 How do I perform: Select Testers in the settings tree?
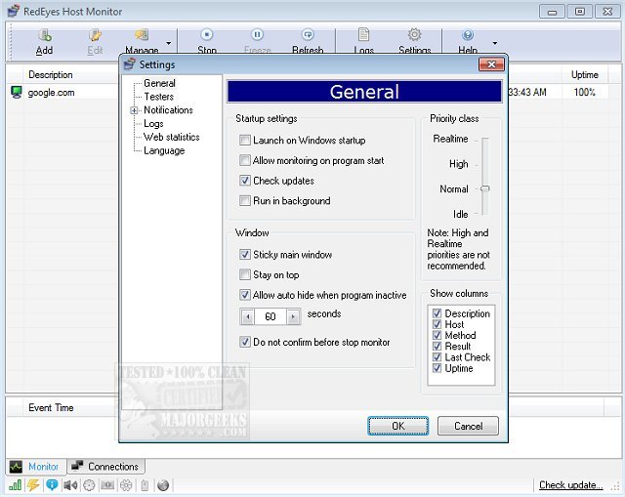pyautogui.click(x=158, y=97)
